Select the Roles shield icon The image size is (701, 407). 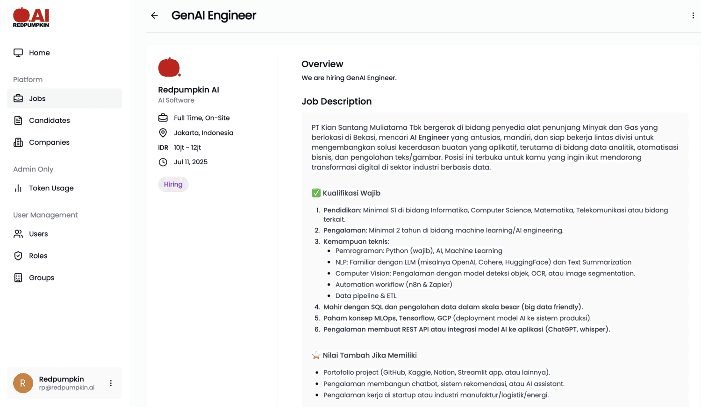pos(18,256)
